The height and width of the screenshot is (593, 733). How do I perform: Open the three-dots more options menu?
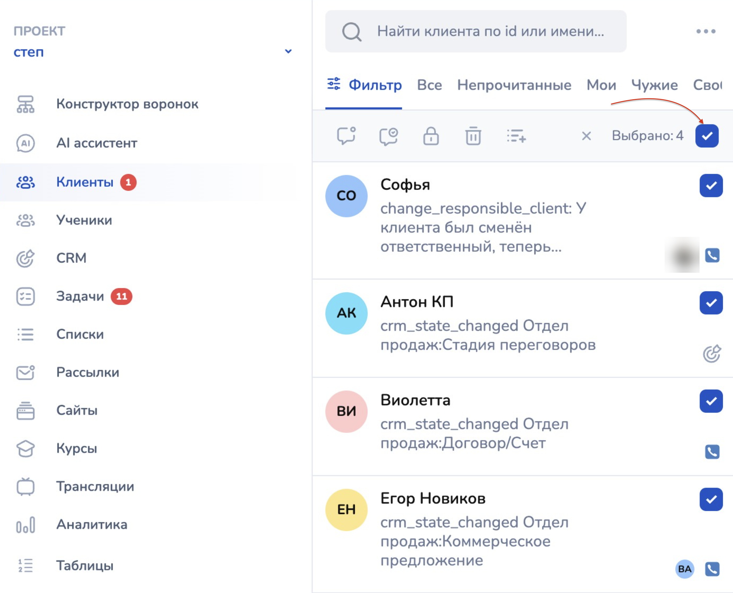(x=706, y=31)
